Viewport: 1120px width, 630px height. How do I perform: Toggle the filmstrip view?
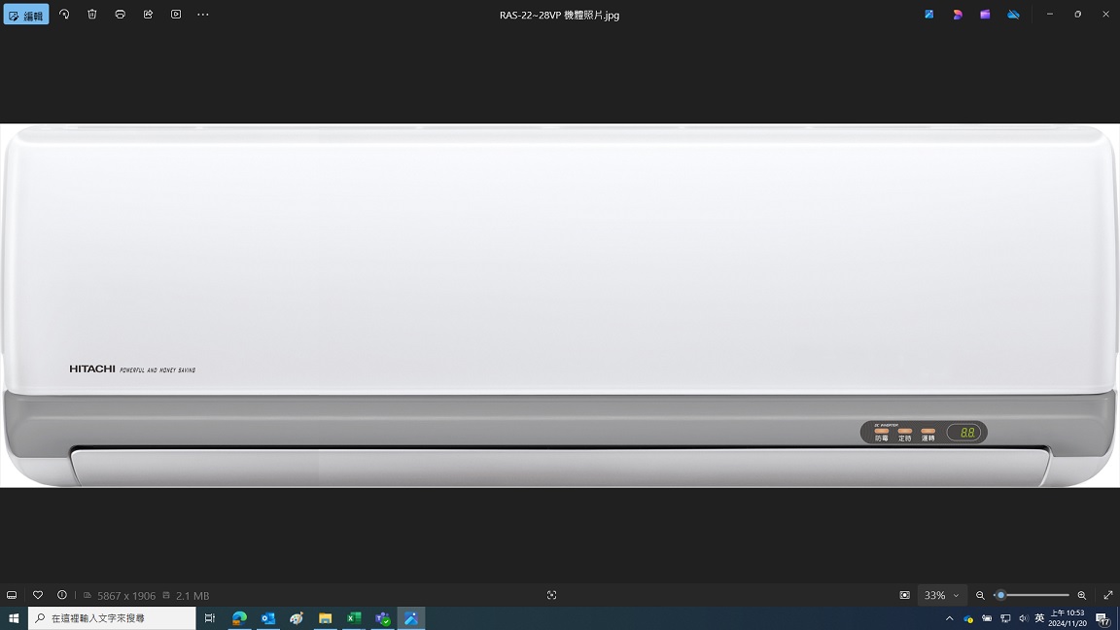[12, 595]
